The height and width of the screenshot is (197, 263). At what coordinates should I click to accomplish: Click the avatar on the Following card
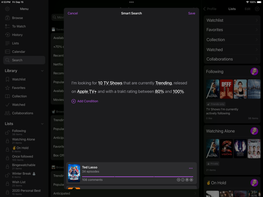click(x=254, y=71)
